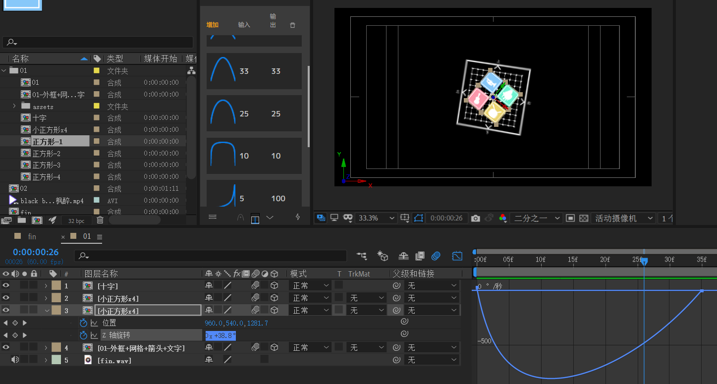Go to next keyframe on Z 轴旋转 row
This screenshot has height=384, width=717.
[x=24, y=335]
